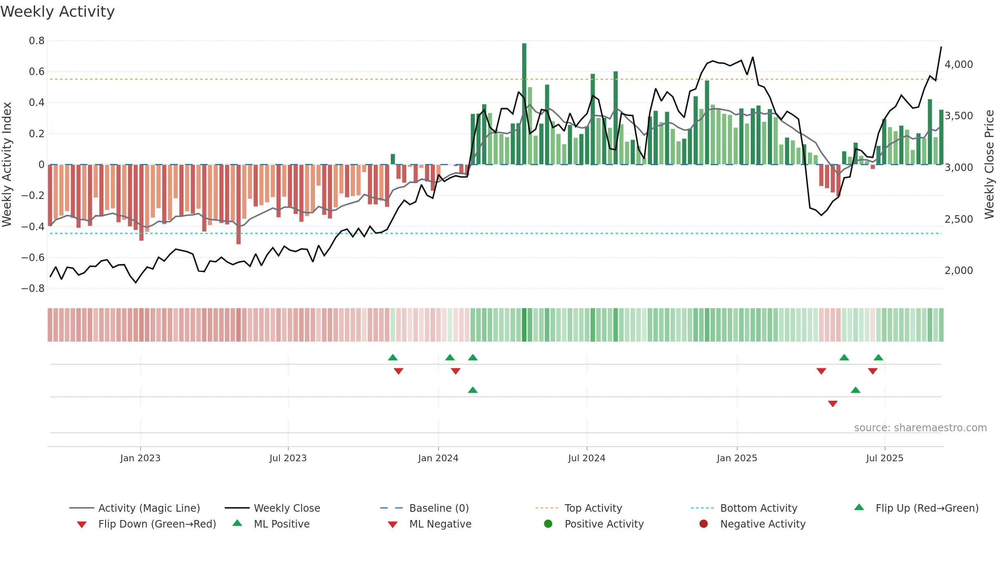Toggle the Flip Down (Green→Red) legend entry
Screen dimensions: 1001x563
coord(146,524)
